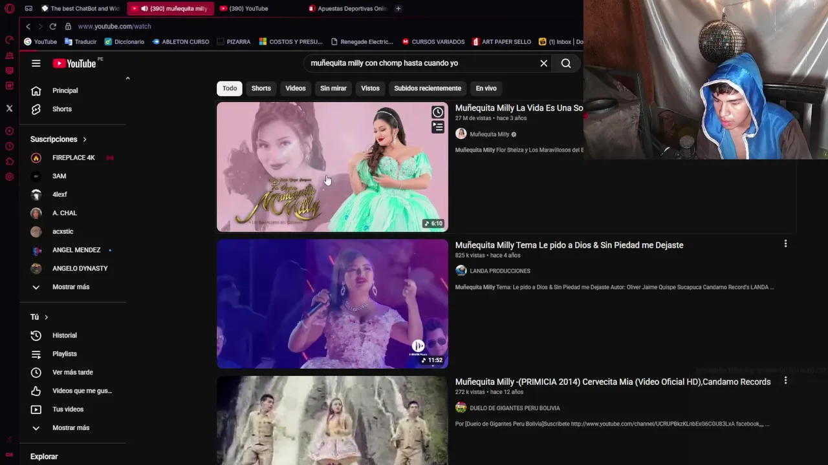Select the Subidos recientemente filter chip
This screenshot has width=828, height=465.
[428, 88]
